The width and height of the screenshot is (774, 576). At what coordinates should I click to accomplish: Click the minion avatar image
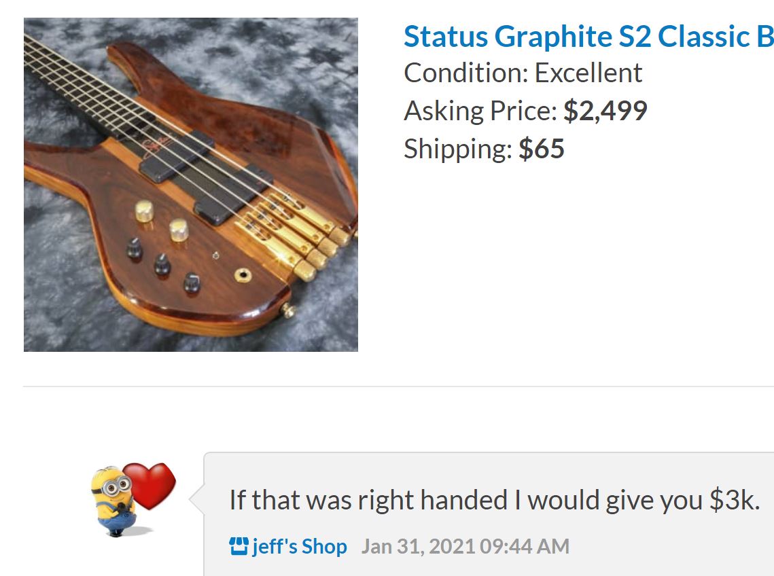[113, 501]
